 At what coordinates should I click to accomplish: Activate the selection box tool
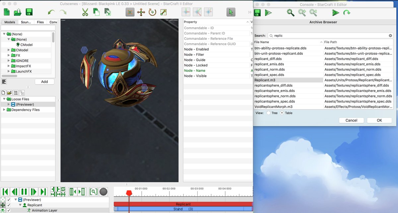click(x=130, y=12)
